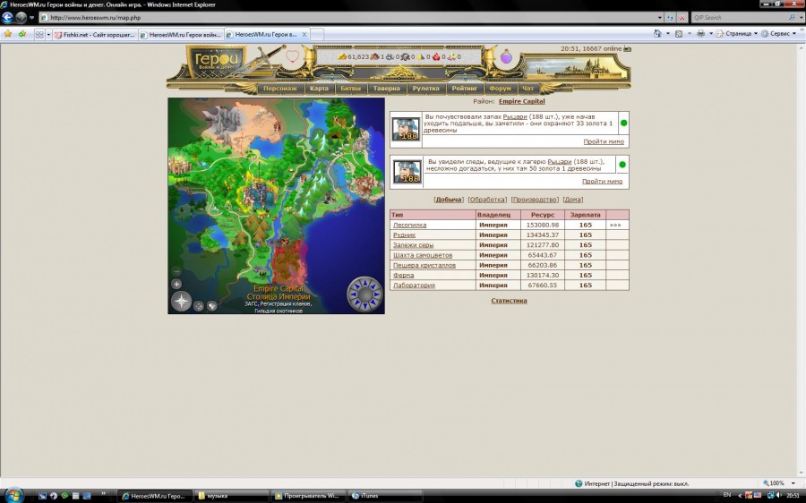Click green dot on second hunt box
806x503 pixels.
click(x=622, y=165)
